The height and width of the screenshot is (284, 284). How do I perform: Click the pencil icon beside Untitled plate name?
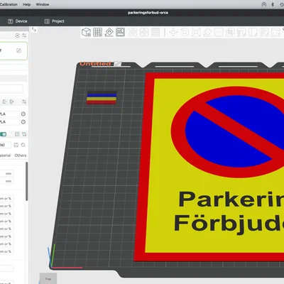coord(118,63)
